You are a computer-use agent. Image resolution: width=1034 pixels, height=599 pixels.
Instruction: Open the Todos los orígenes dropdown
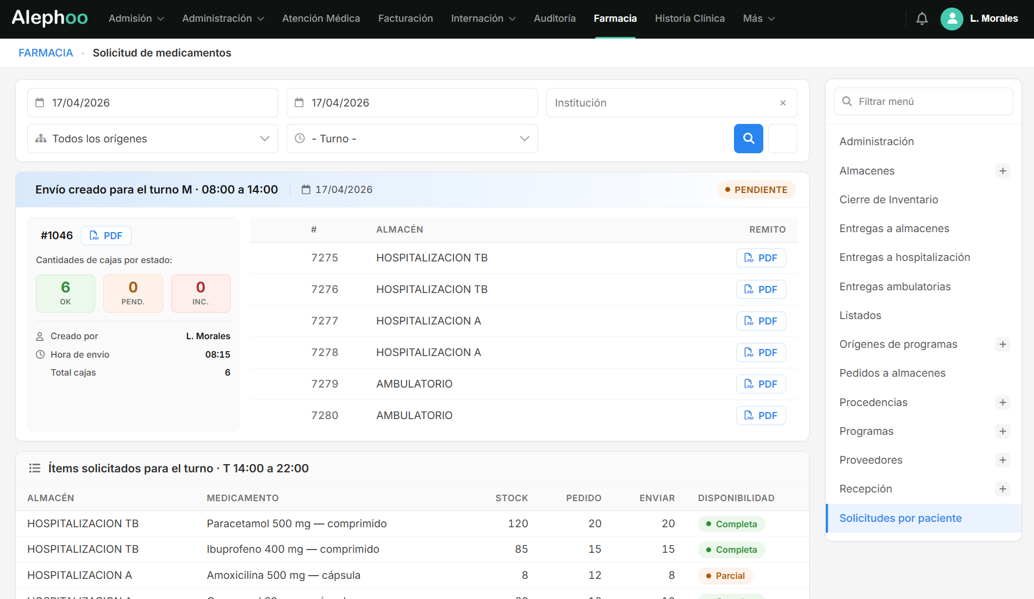pyautogui.click(x=153, y=139)
